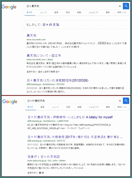Click the URL ending in itoshikimono › 2017/12
132x178 pixels.
click(x=46, y=141)
